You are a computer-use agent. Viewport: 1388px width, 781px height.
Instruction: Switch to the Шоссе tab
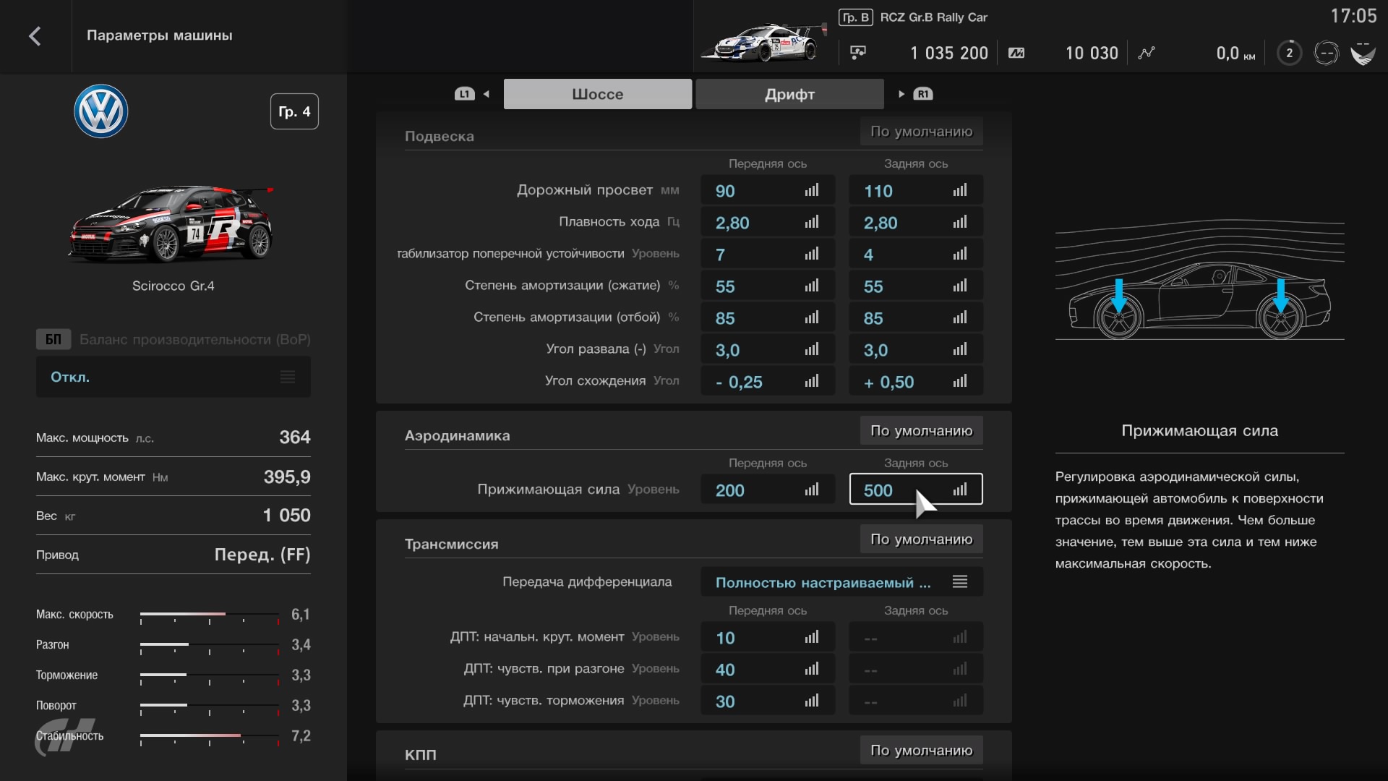(x=597, y=94)
